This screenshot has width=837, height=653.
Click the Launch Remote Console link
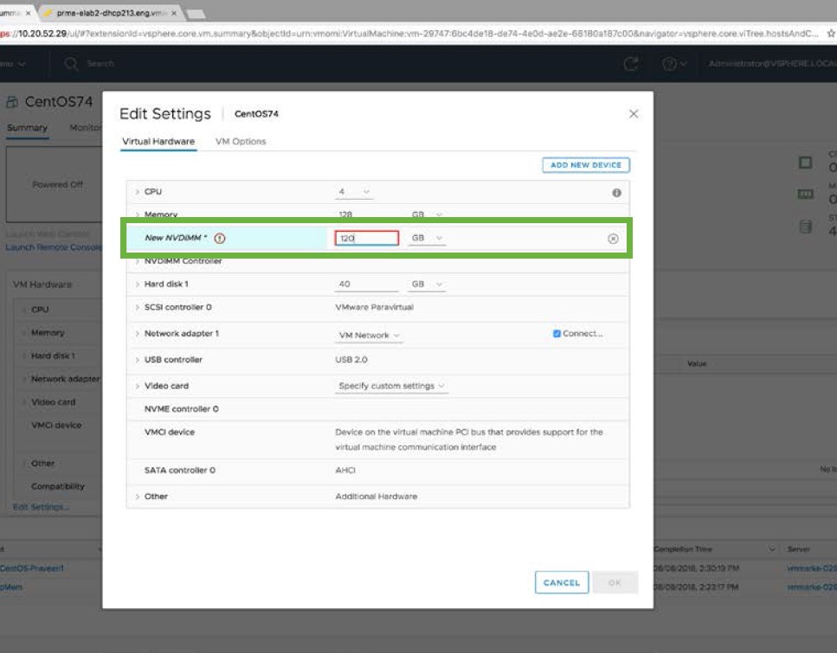point(54,247)
